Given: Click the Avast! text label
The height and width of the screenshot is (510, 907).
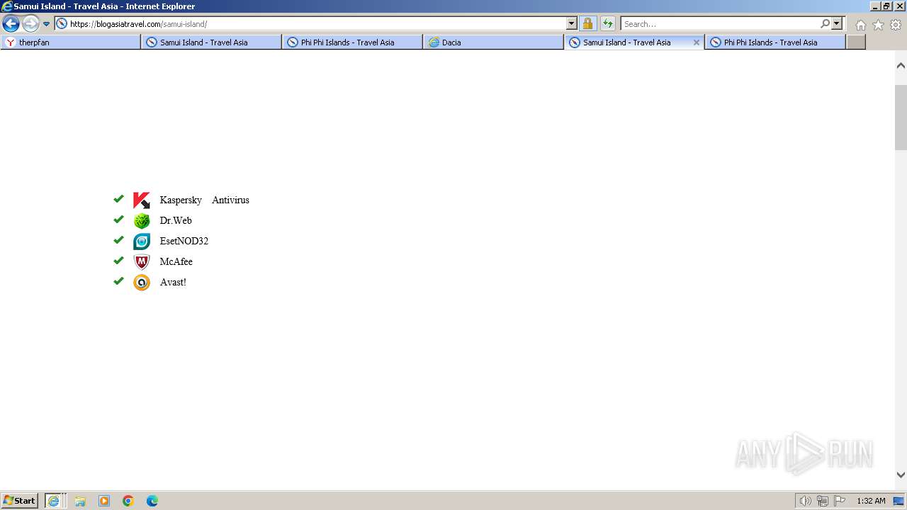Looking at the screenshot, I should tap(173, 283).
